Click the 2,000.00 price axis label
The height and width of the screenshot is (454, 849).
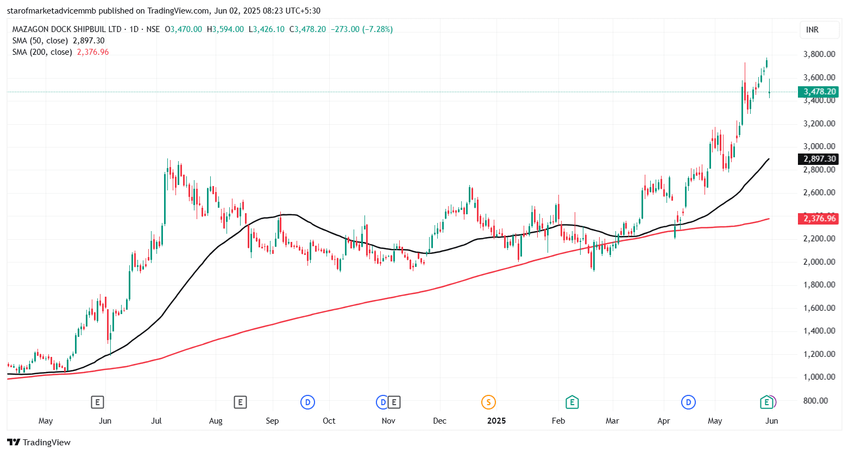(819, 262)
